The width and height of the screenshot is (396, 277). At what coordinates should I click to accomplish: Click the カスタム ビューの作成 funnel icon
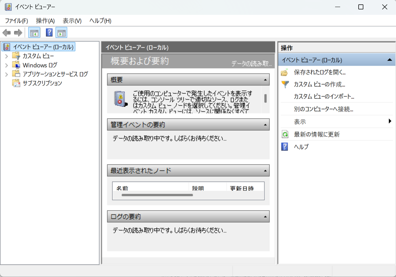[x=285, y=84]
